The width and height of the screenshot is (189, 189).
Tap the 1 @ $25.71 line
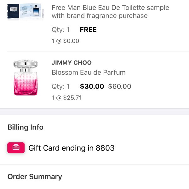[x=67, y=98]
